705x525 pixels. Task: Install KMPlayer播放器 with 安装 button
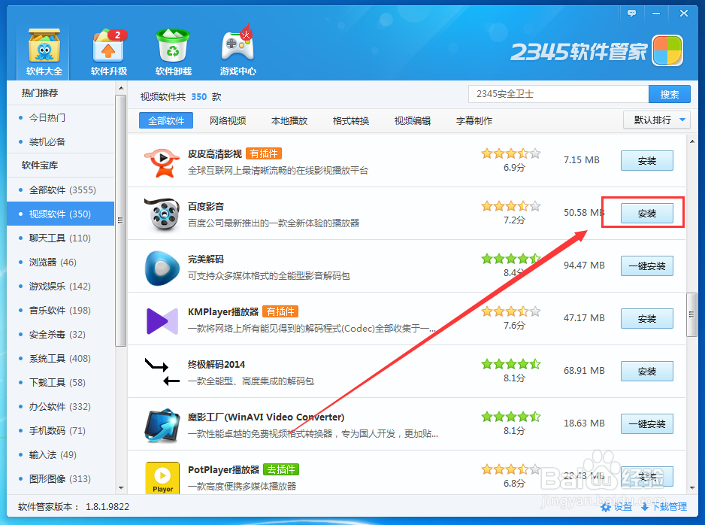point(647,318)
